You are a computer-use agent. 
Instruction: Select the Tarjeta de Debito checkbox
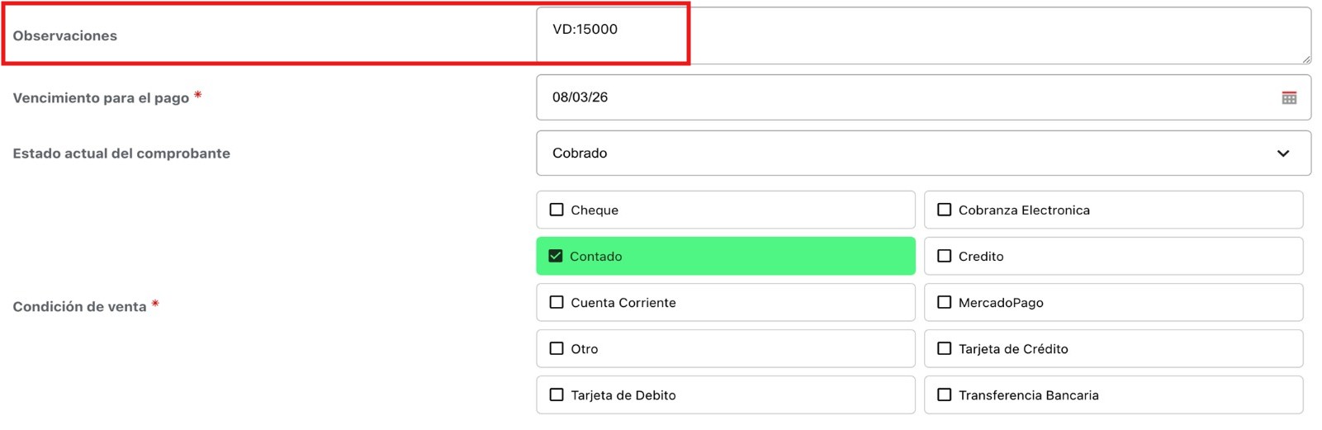(x=557, y=395)
